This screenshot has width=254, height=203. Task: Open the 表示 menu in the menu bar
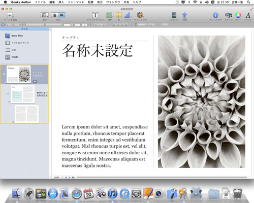(x=100, y=2)
